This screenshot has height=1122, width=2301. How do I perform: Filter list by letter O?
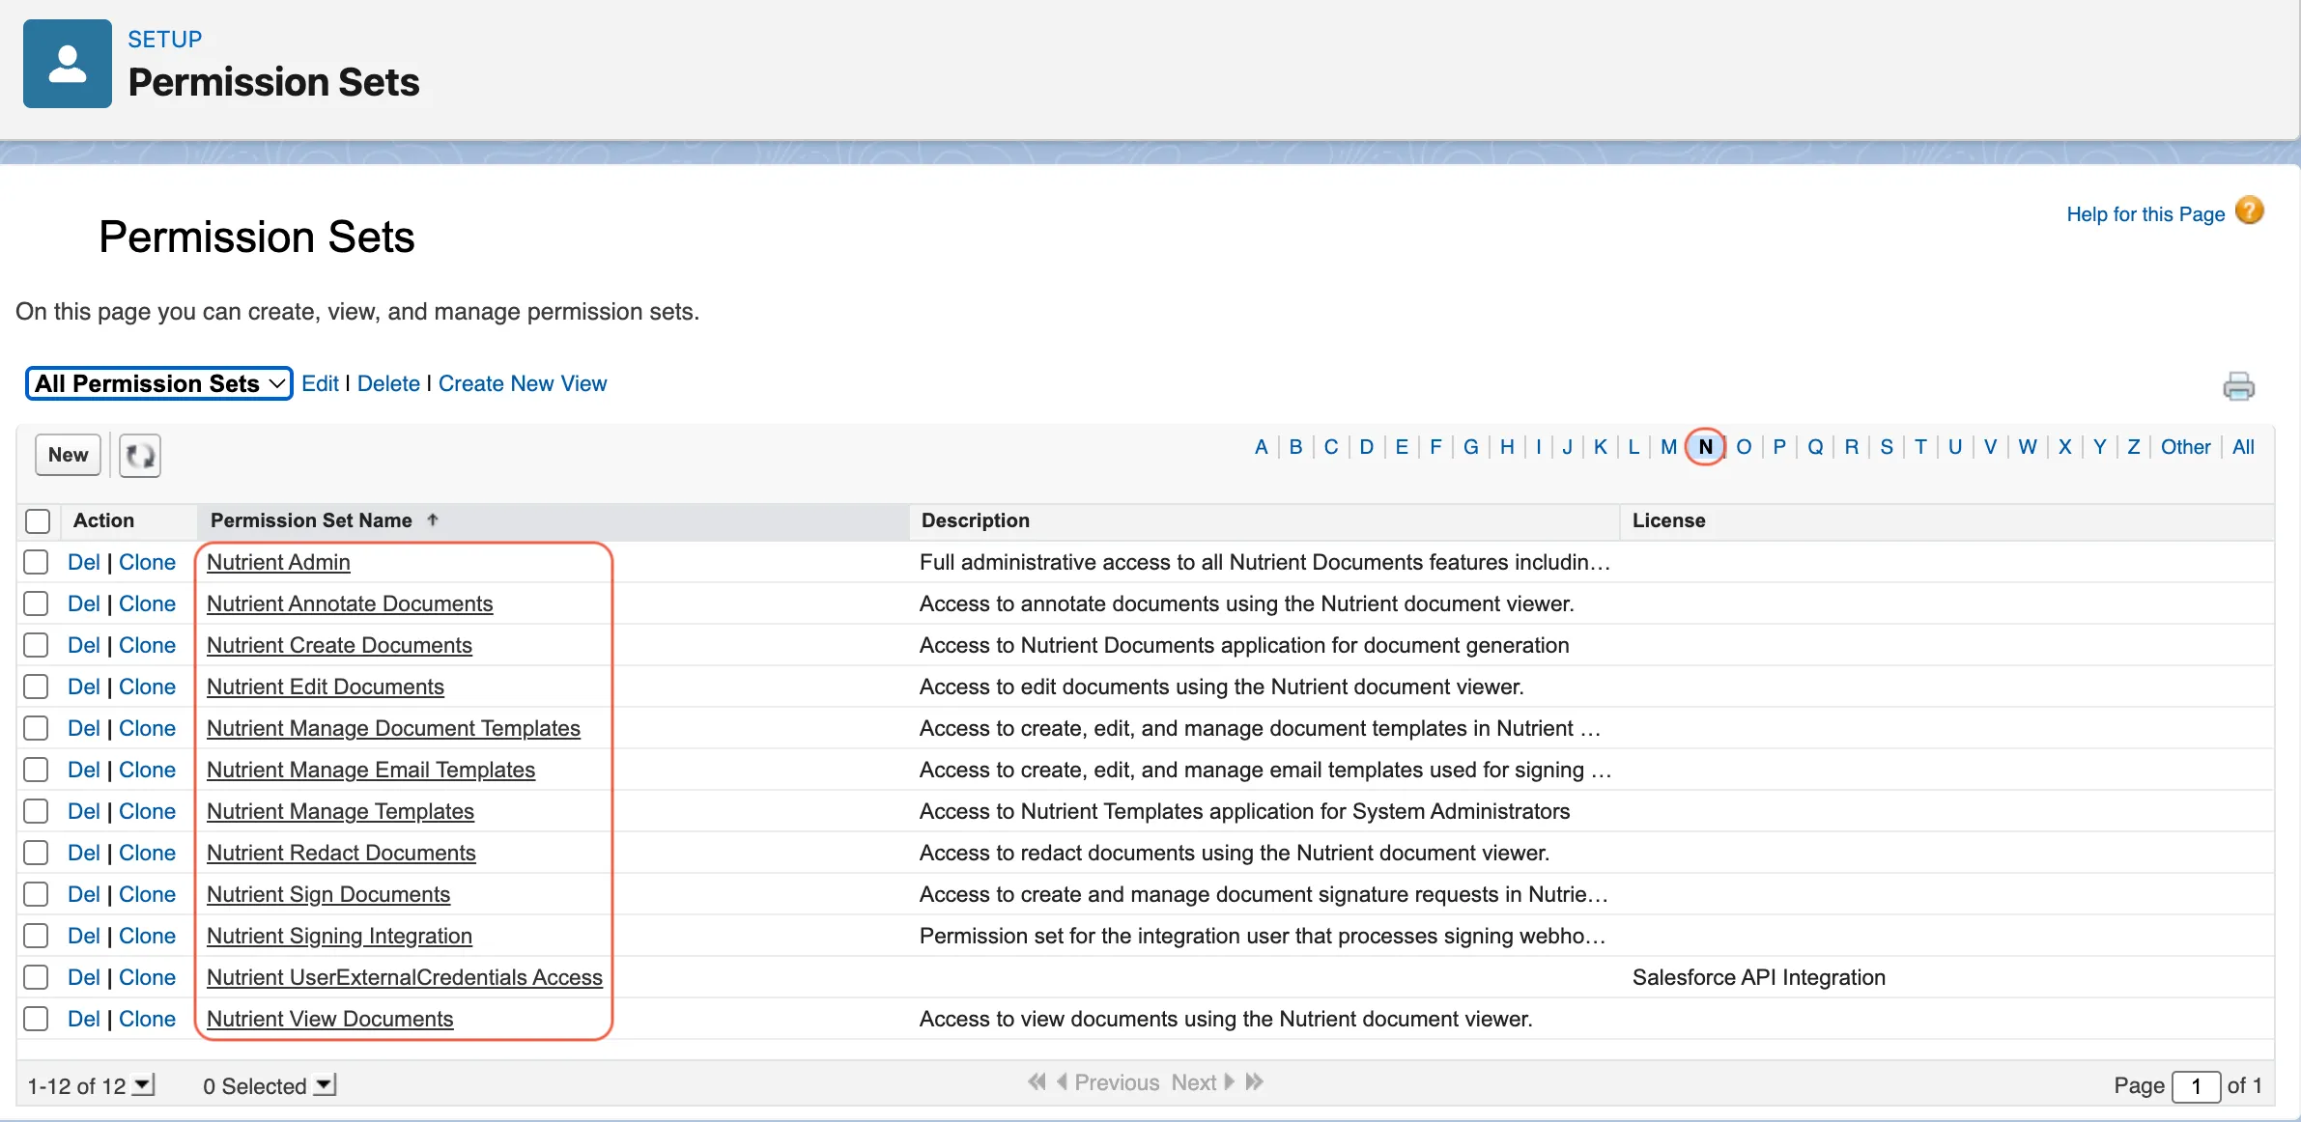(1744, 447)
